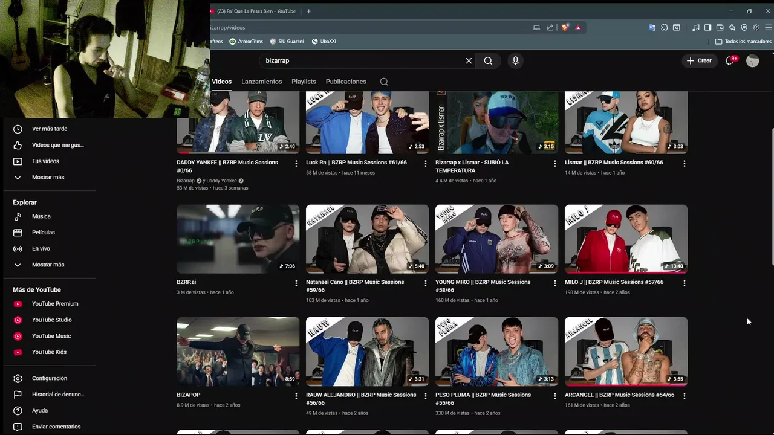The height and width of the screenshot is (435, 774).
Task: Expand Mostrar más in Explorar section
Action: click(x=49, y=265)
